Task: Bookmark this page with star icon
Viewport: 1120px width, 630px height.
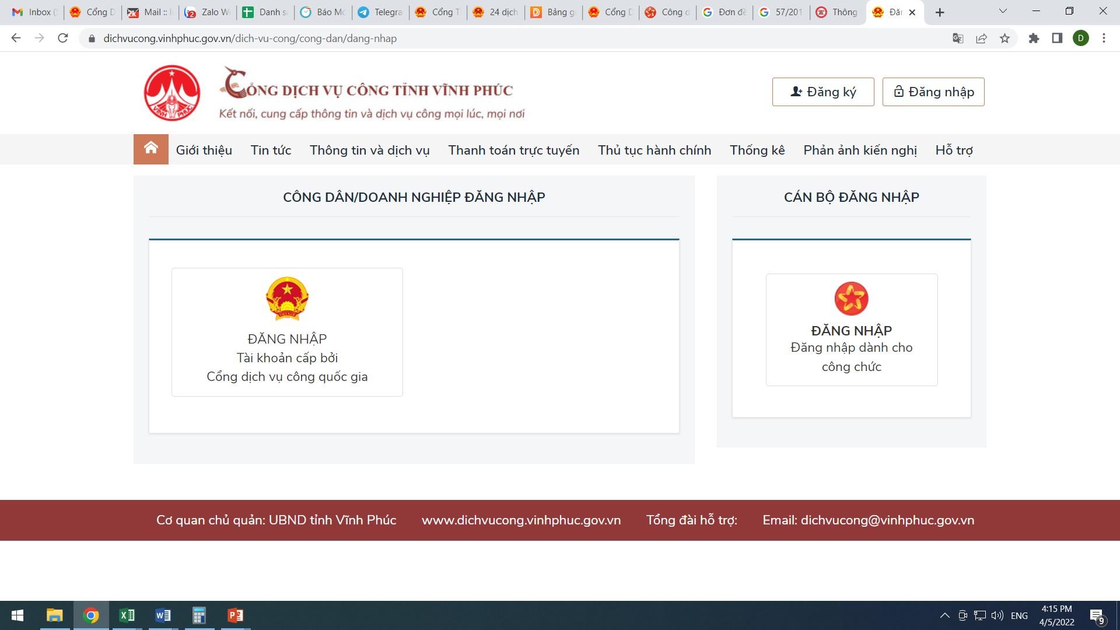Action: (1005, 38)
